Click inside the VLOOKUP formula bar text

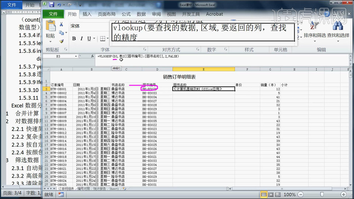tap(138, 56)
